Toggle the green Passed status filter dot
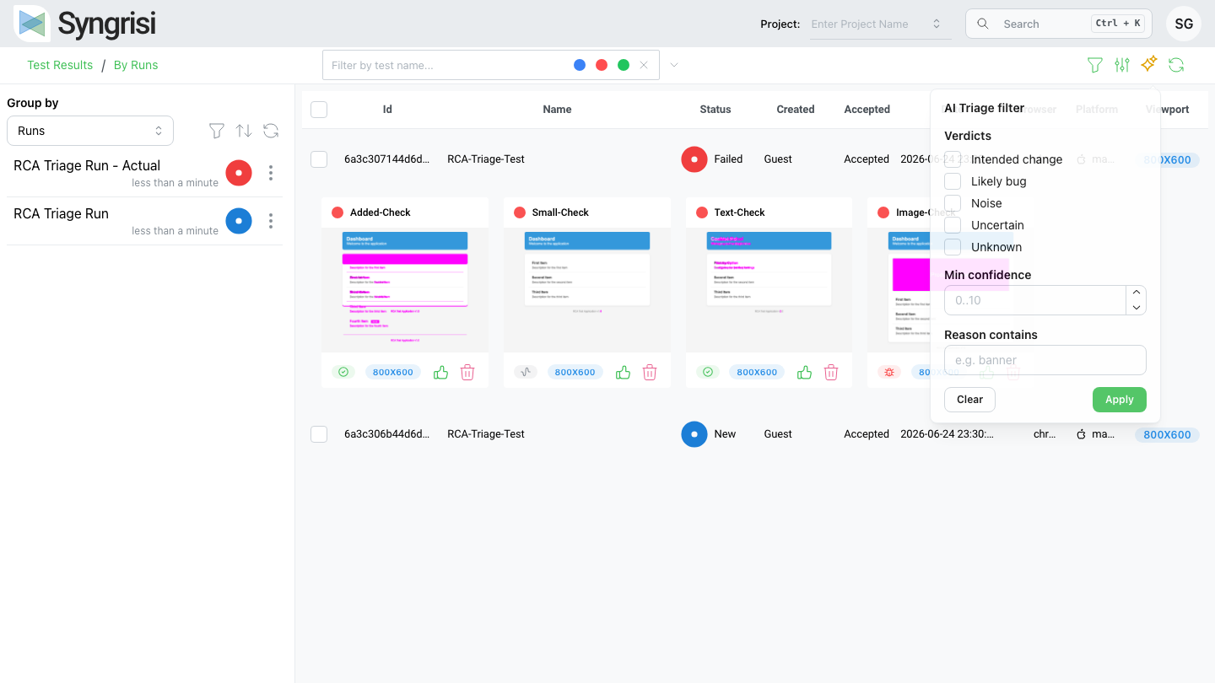Screen dimensions: 1215x683 tap(624, 65)
